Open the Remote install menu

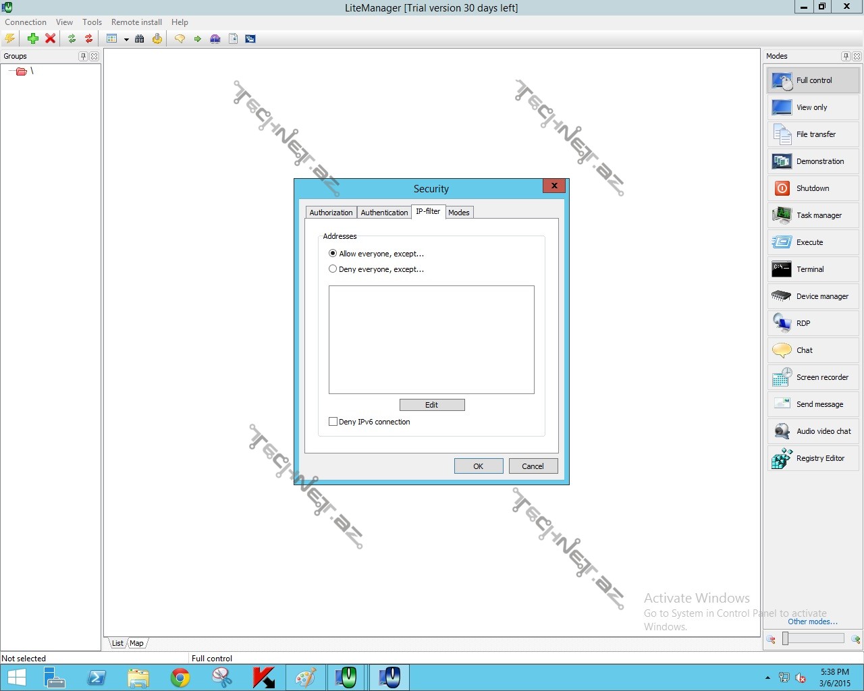136,22
